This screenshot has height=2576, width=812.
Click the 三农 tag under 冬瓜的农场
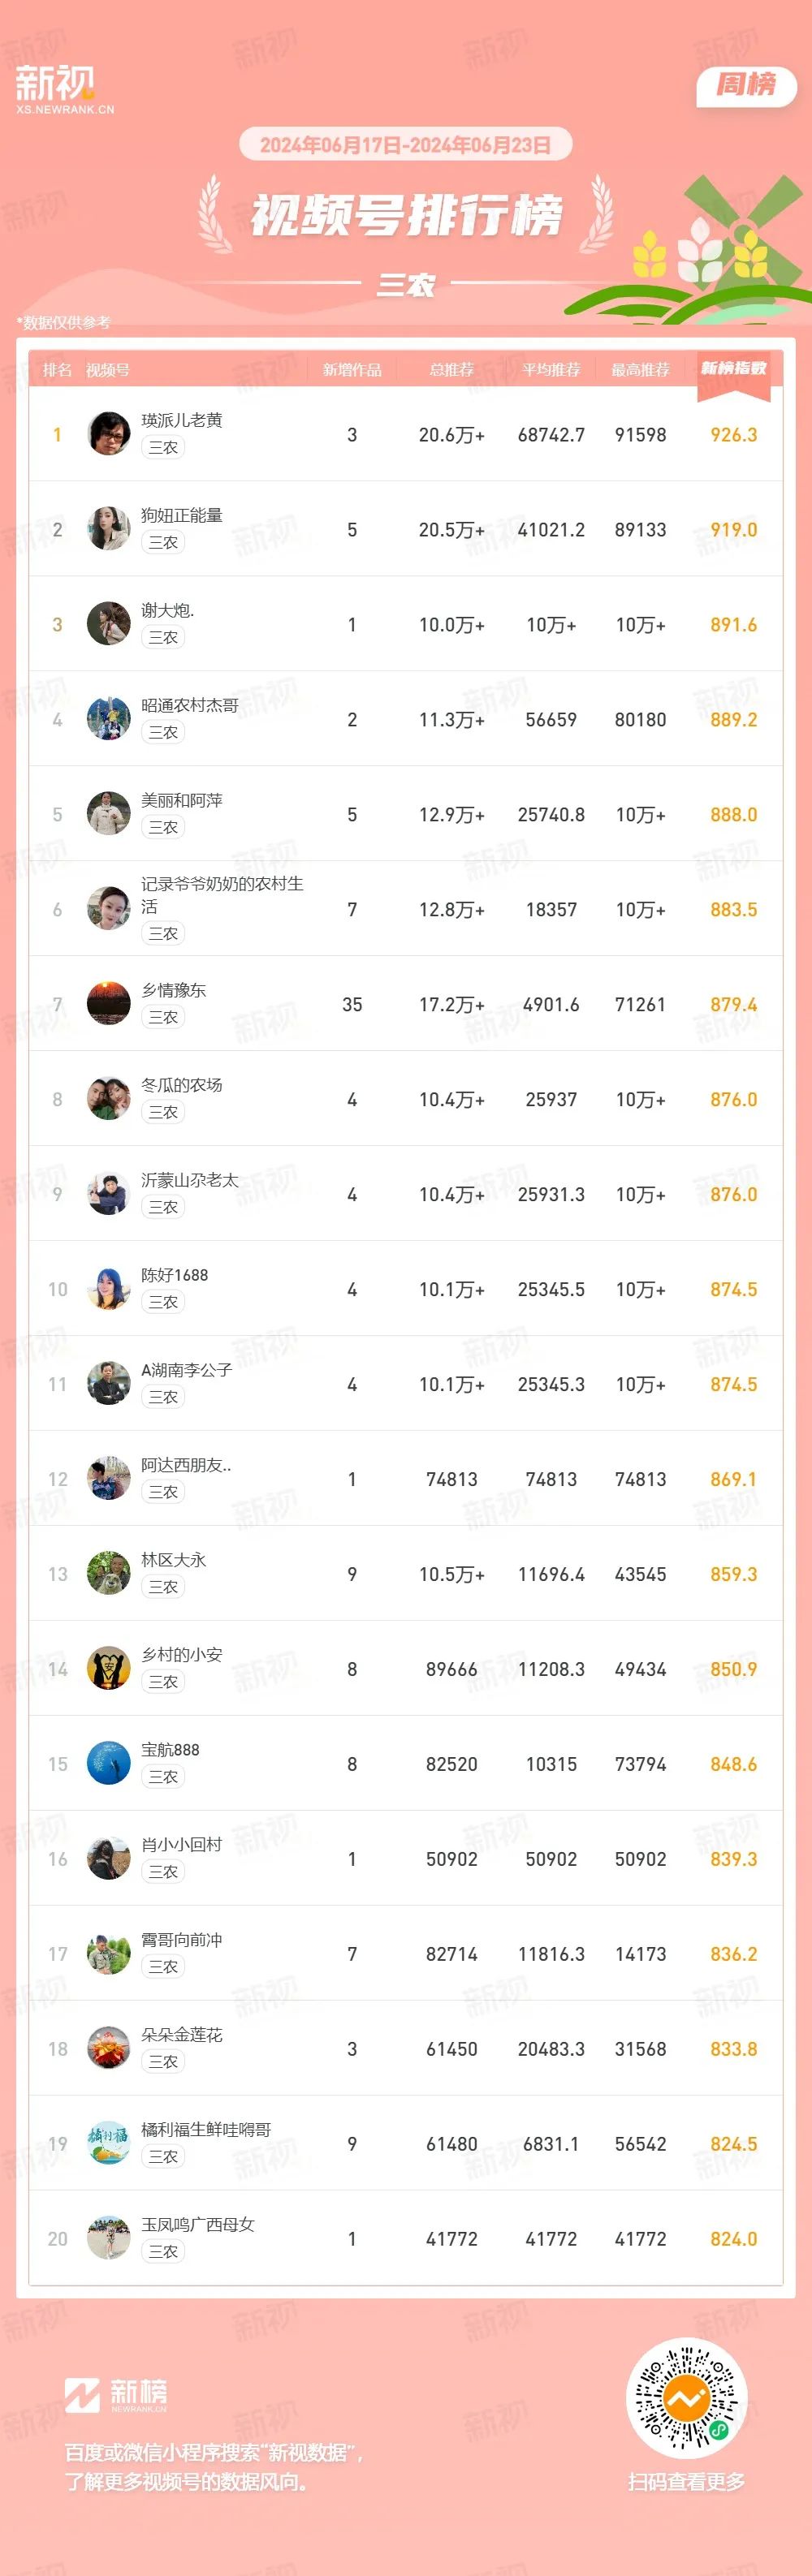coord(163,1112)
